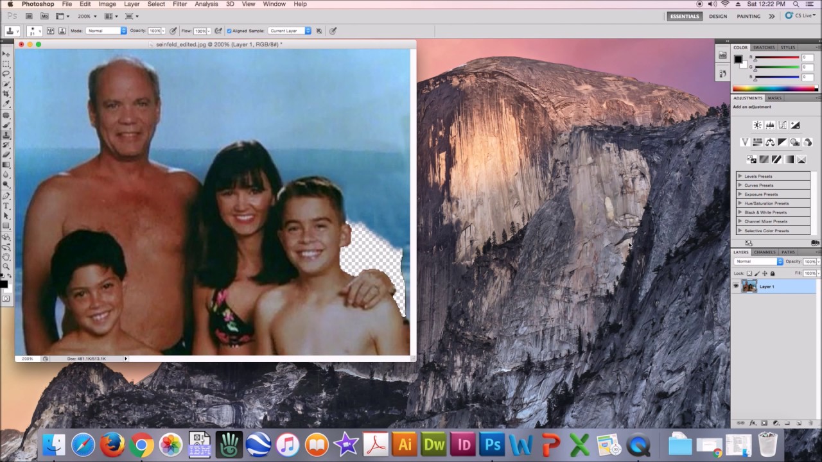Screen dimensions: 822x462
Task: Add a Curves adjustment icon
Action: 782,125
